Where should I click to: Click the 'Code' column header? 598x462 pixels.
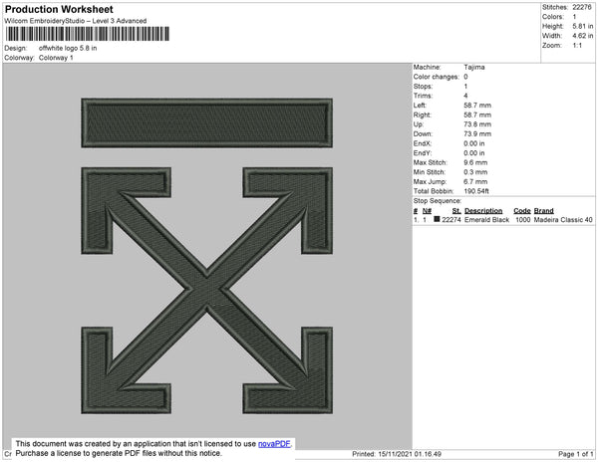pos(521,211)
